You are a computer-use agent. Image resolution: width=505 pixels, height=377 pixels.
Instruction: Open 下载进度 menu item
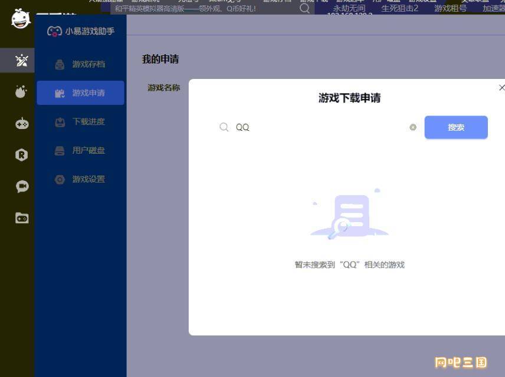80,121
